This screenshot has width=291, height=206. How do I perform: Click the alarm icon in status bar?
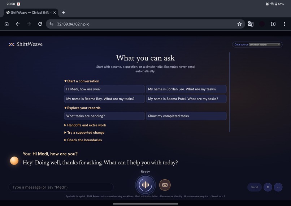(x=267, y=4)
